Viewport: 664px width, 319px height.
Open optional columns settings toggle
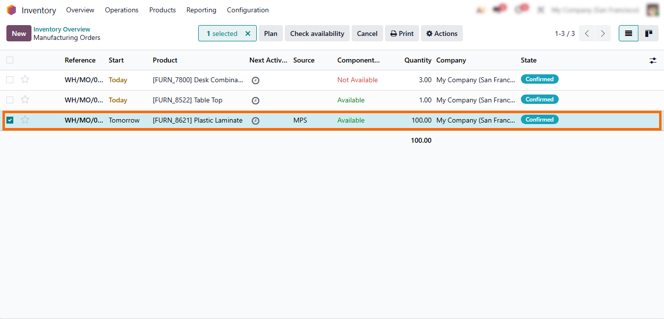pyautogui.click(x=653, y=61)
